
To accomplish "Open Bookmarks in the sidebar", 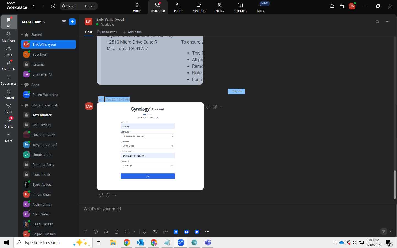I will [x=9, y=80].
